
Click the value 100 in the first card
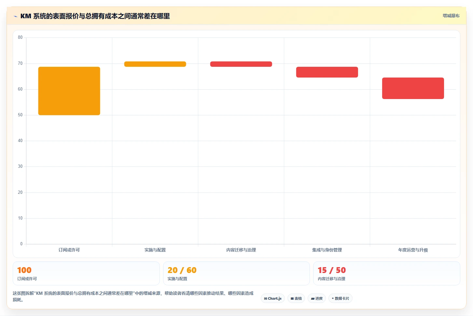(24, 270)
